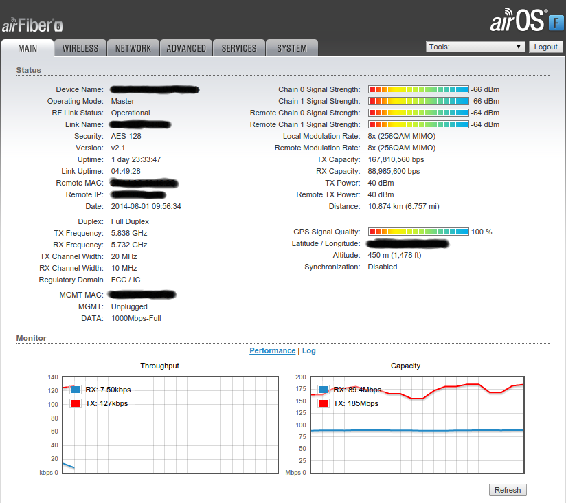The image size is (566, 503).
Task: Click the Remote Modulation Rate value
Action: (x=402, y=148)
